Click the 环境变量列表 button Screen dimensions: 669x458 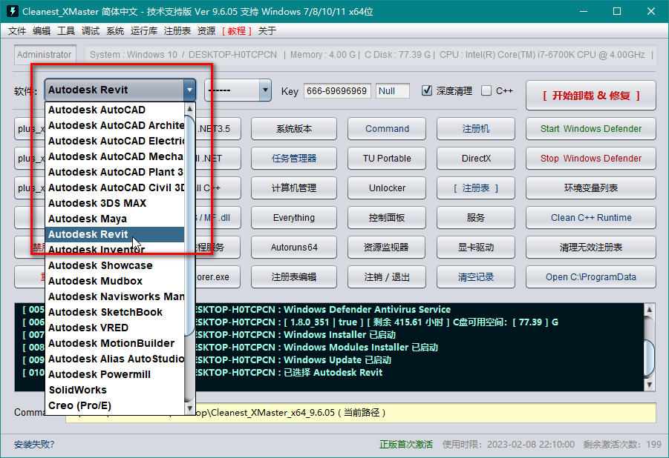(x=591, y=188)
